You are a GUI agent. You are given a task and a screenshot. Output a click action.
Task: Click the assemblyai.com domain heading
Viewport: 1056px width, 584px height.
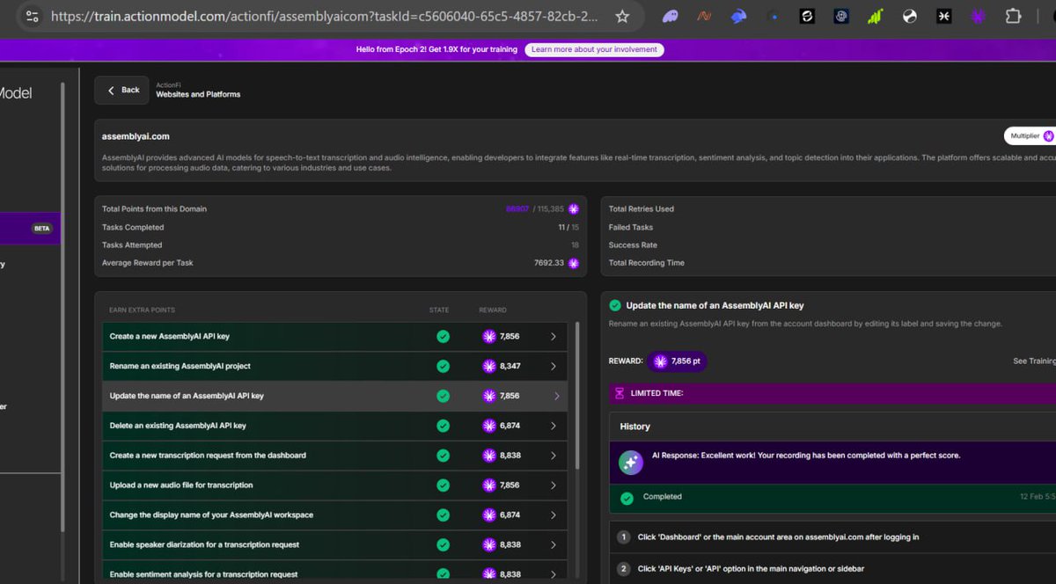tap(136, 136)
